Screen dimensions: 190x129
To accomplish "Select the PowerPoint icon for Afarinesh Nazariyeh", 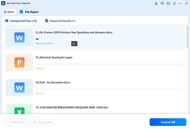I will [x=19, y=62].
